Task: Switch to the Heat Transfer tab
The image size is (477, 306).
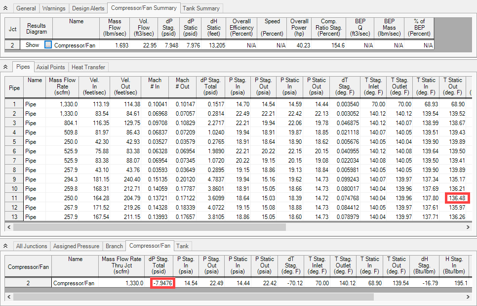Action: click(88, 67)
